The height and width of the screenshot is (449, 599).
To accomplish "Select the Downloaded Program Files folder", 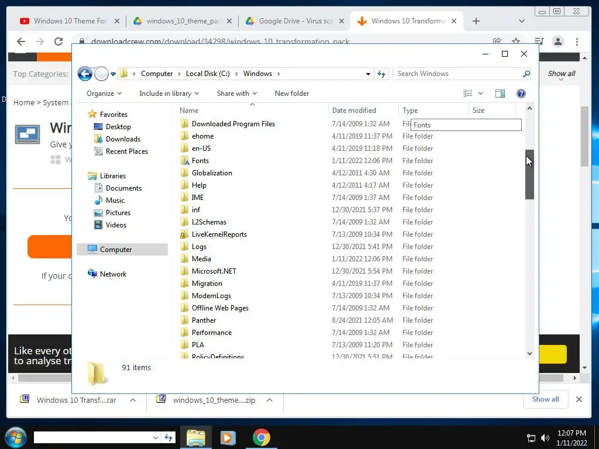I will pyautogui.click(x=233, y=124).
